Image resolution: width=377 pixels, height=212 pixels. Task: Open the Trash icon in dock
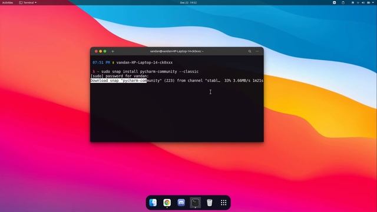point(210,203)
